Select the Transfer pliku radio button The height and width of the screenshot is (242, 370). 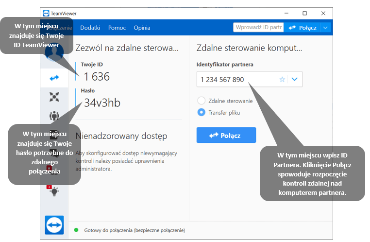click(202, 112)
